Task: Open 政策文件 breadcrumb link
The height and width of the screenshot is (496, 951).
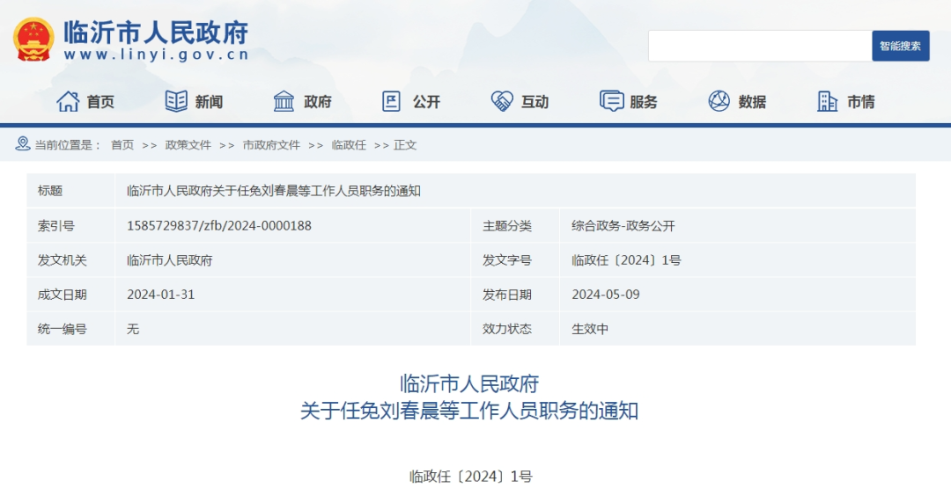Action: [188, 145]
